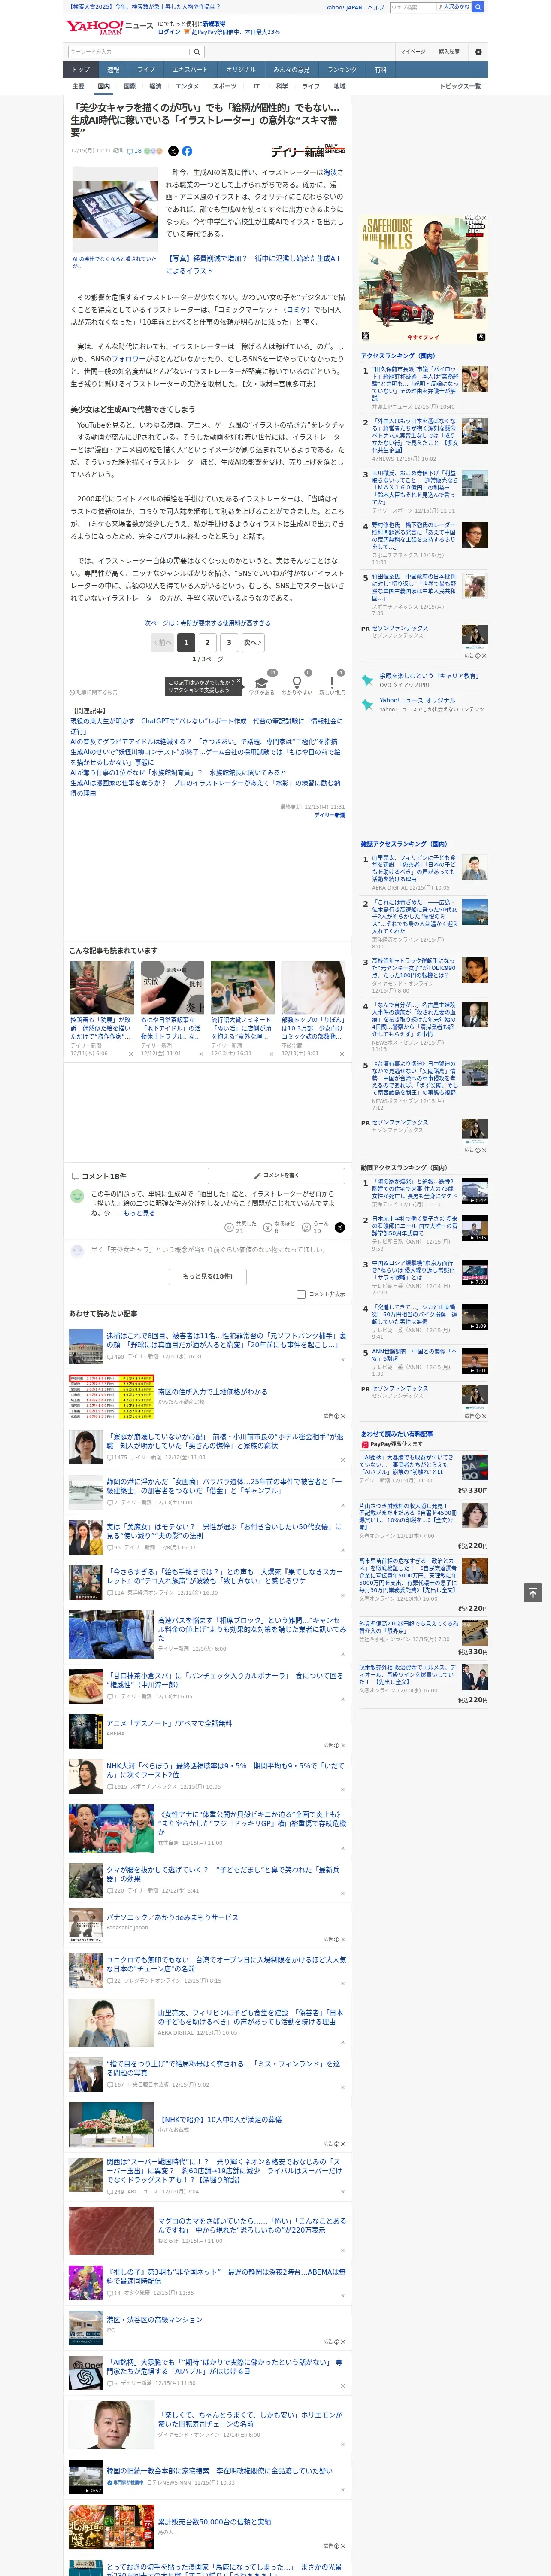
Task: Share article on X
Action: click(173, 151)
